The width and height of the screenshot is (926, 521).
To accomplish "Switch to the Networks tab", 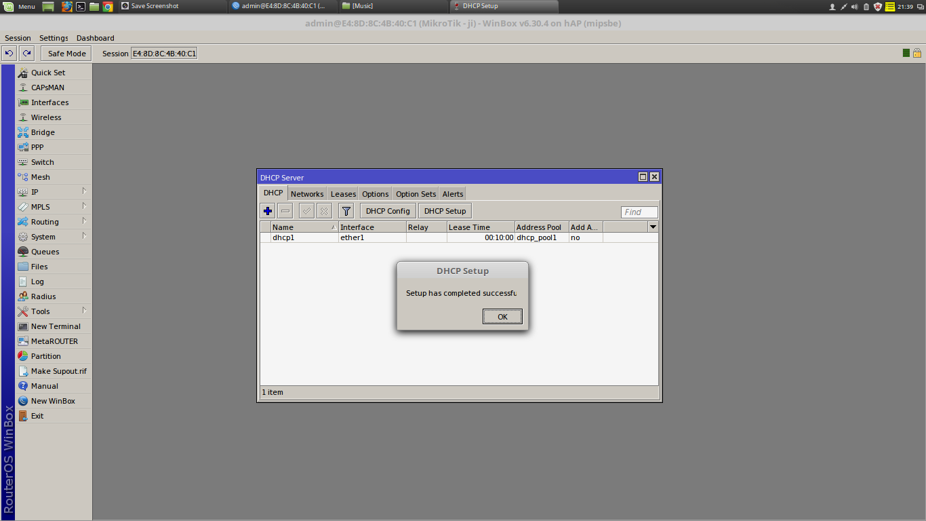I will pos(307,194).
